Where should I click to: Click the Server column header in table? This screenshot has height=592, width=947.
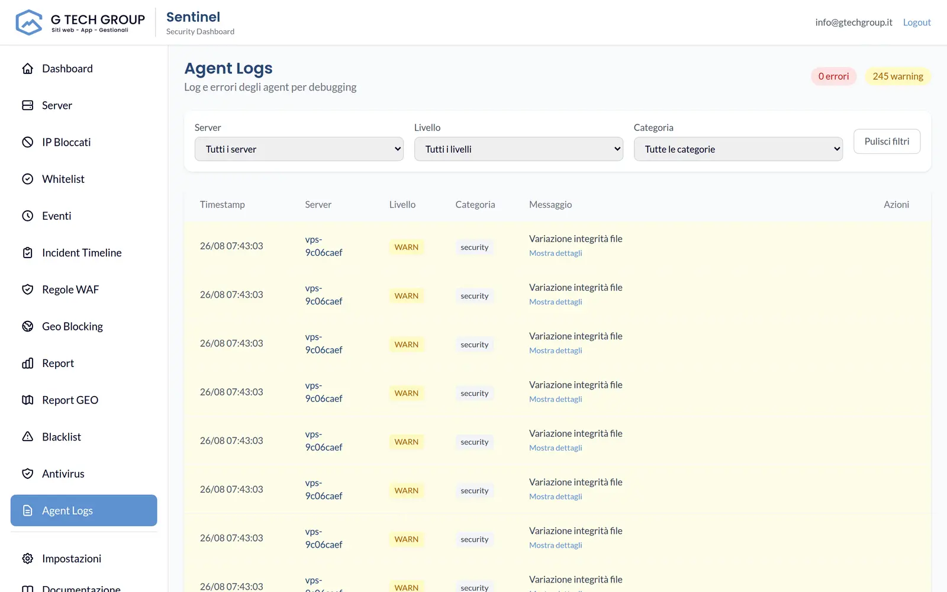coord(318,204)
